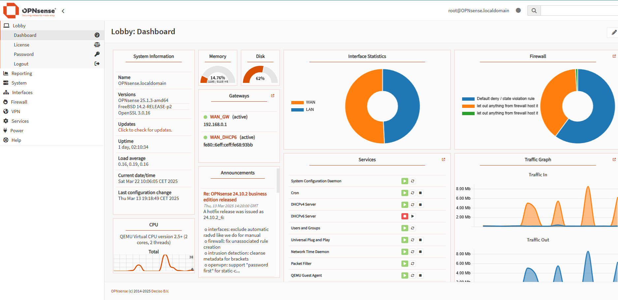Viewport: 618px width, 300px height.
Task: Restart the Cron service
Action: (x=413, y=193)
